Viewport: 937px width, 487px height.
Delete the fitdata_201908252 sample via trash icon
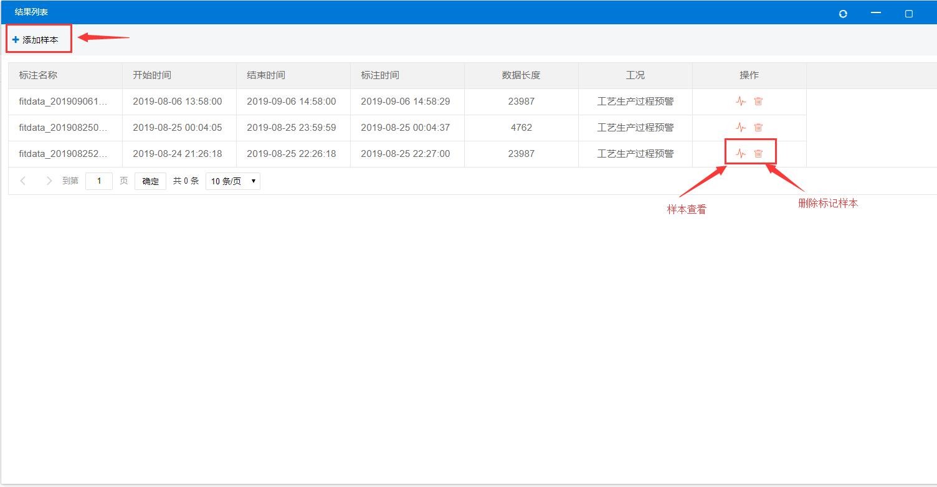point(758,153)
